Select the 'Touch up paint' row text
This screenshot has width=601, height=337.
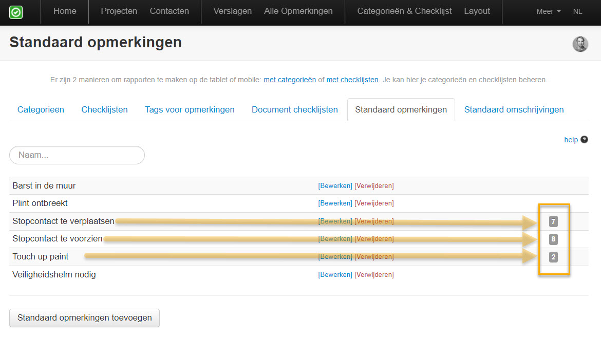coord(40,256)
